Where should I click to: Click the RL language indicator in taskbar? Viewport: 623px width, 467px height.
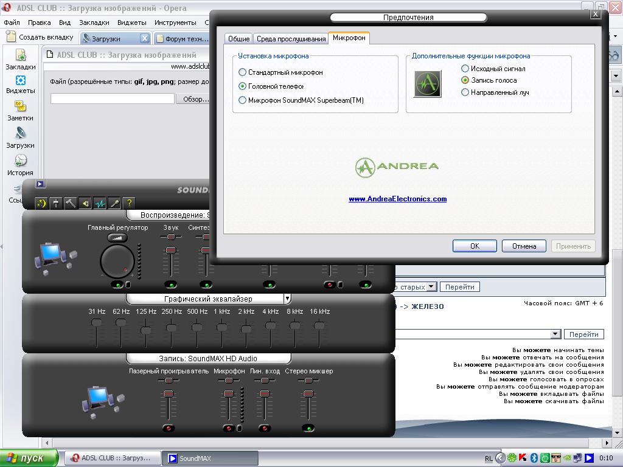point(489,458)
